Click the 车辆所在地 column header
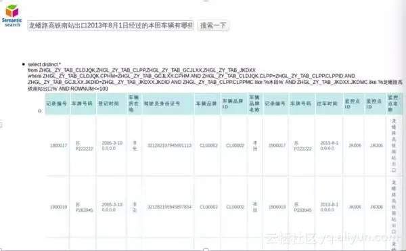Screen dimensions: 406x251 [134, 104]
